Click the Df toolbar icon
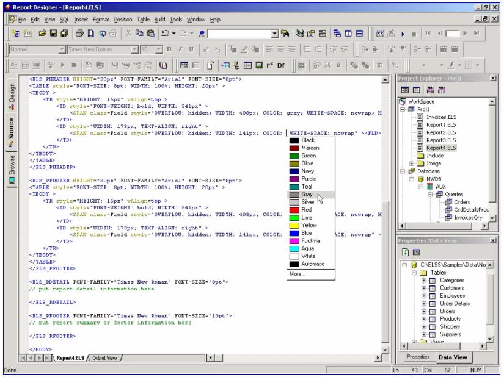The image size is (504, 377). click(281, 65)
